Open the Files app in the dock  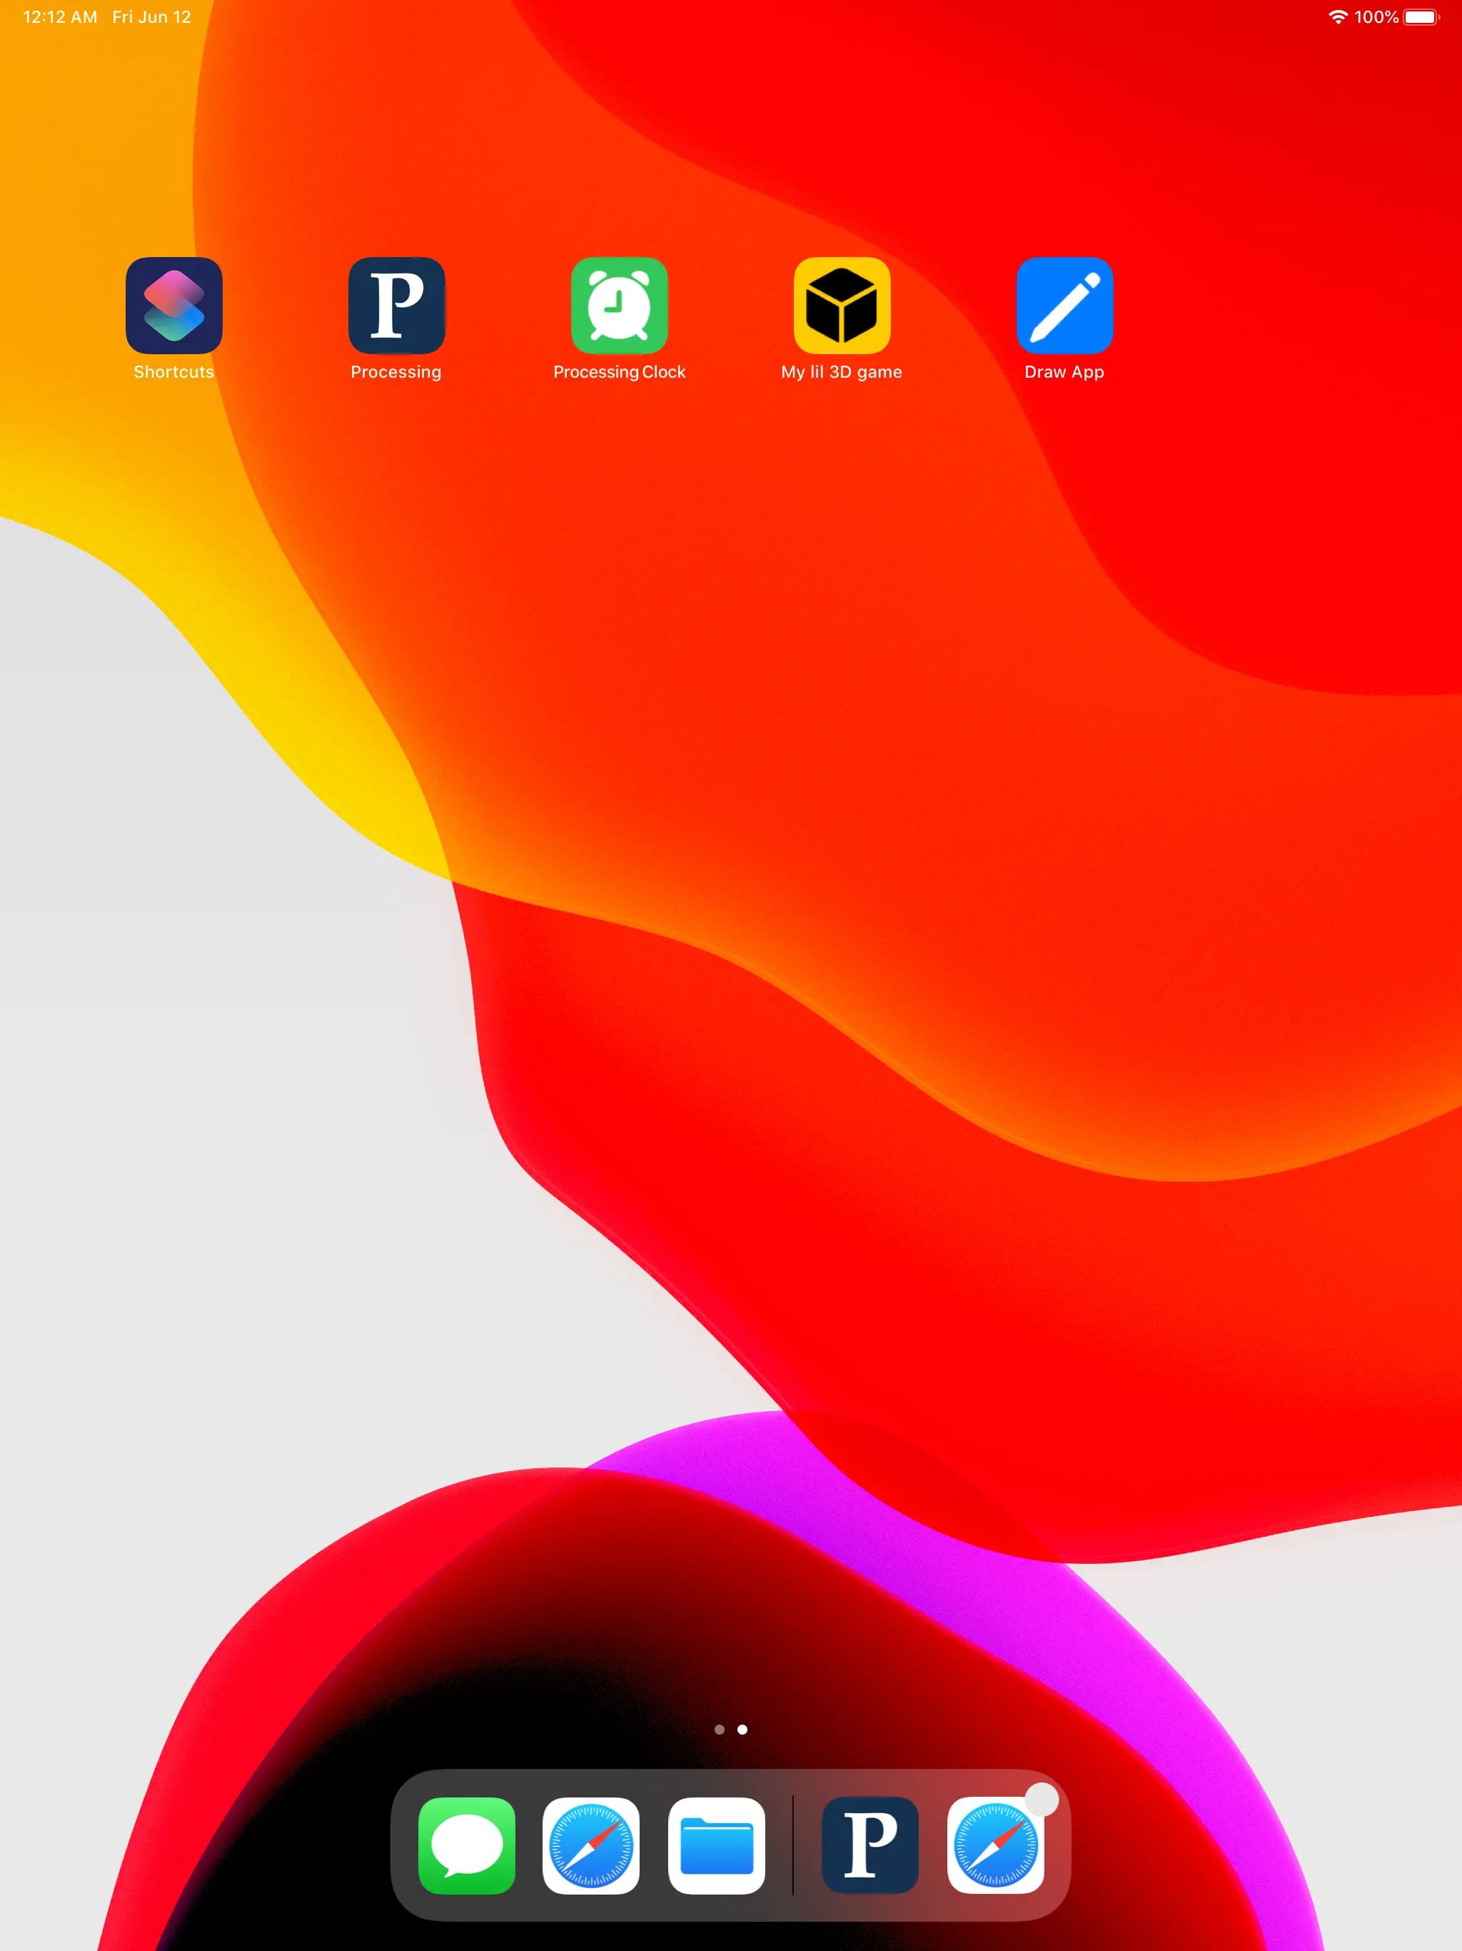click(x=716, y=1845)
